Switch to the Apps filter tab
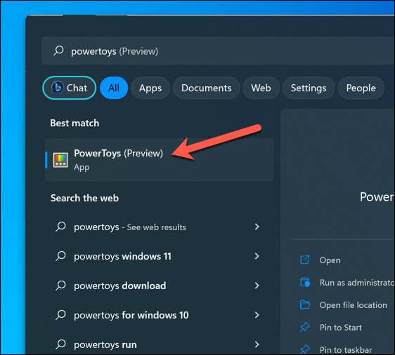Image resolution: width=395 pixels, height=355 pixels. (150, 88)
